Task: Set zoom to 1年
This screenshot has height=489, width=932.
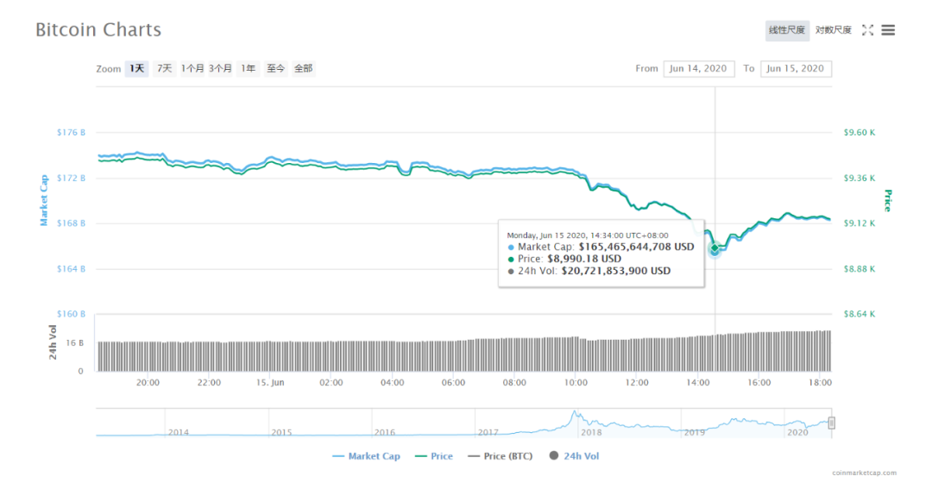Action: 248,68
